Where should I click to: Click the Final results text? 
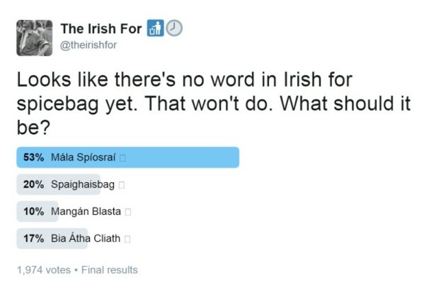point(110,270)
